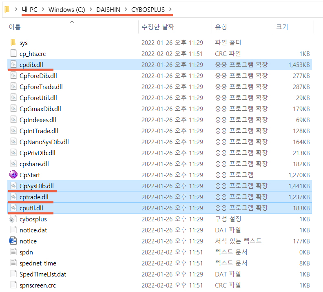Go to 내 PC in address bar
The width and height of the screenshot is (323, 292).
click(x=30, y=9)
